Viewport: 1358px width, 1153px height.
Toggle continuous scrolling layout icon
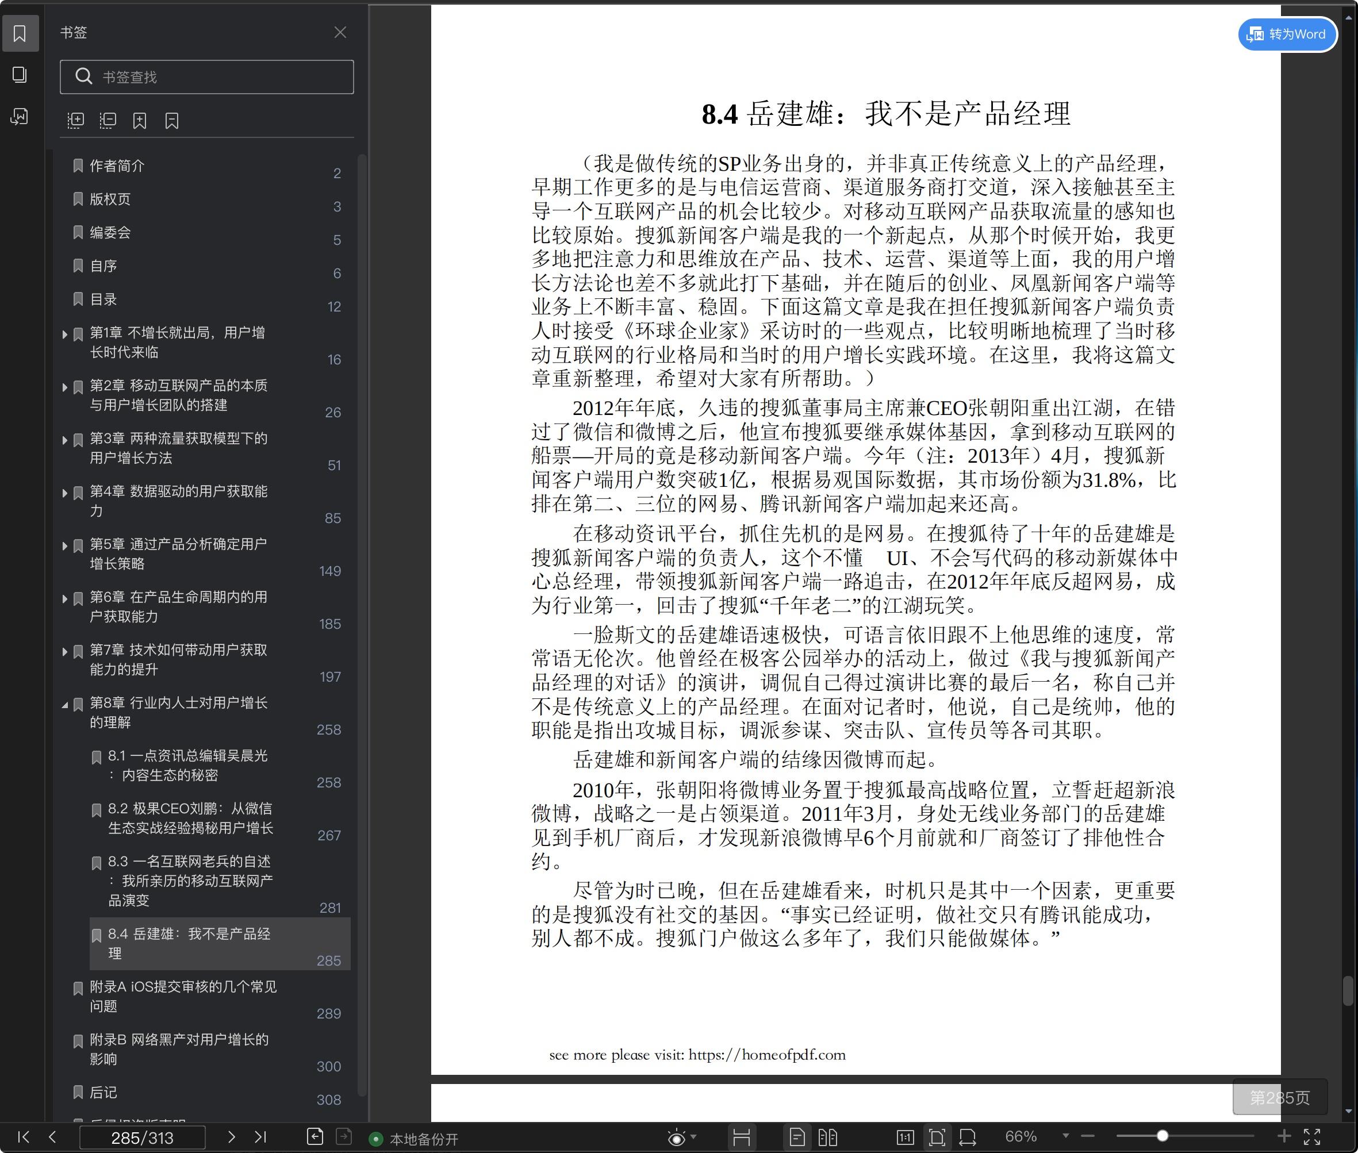pos(742,1137)
